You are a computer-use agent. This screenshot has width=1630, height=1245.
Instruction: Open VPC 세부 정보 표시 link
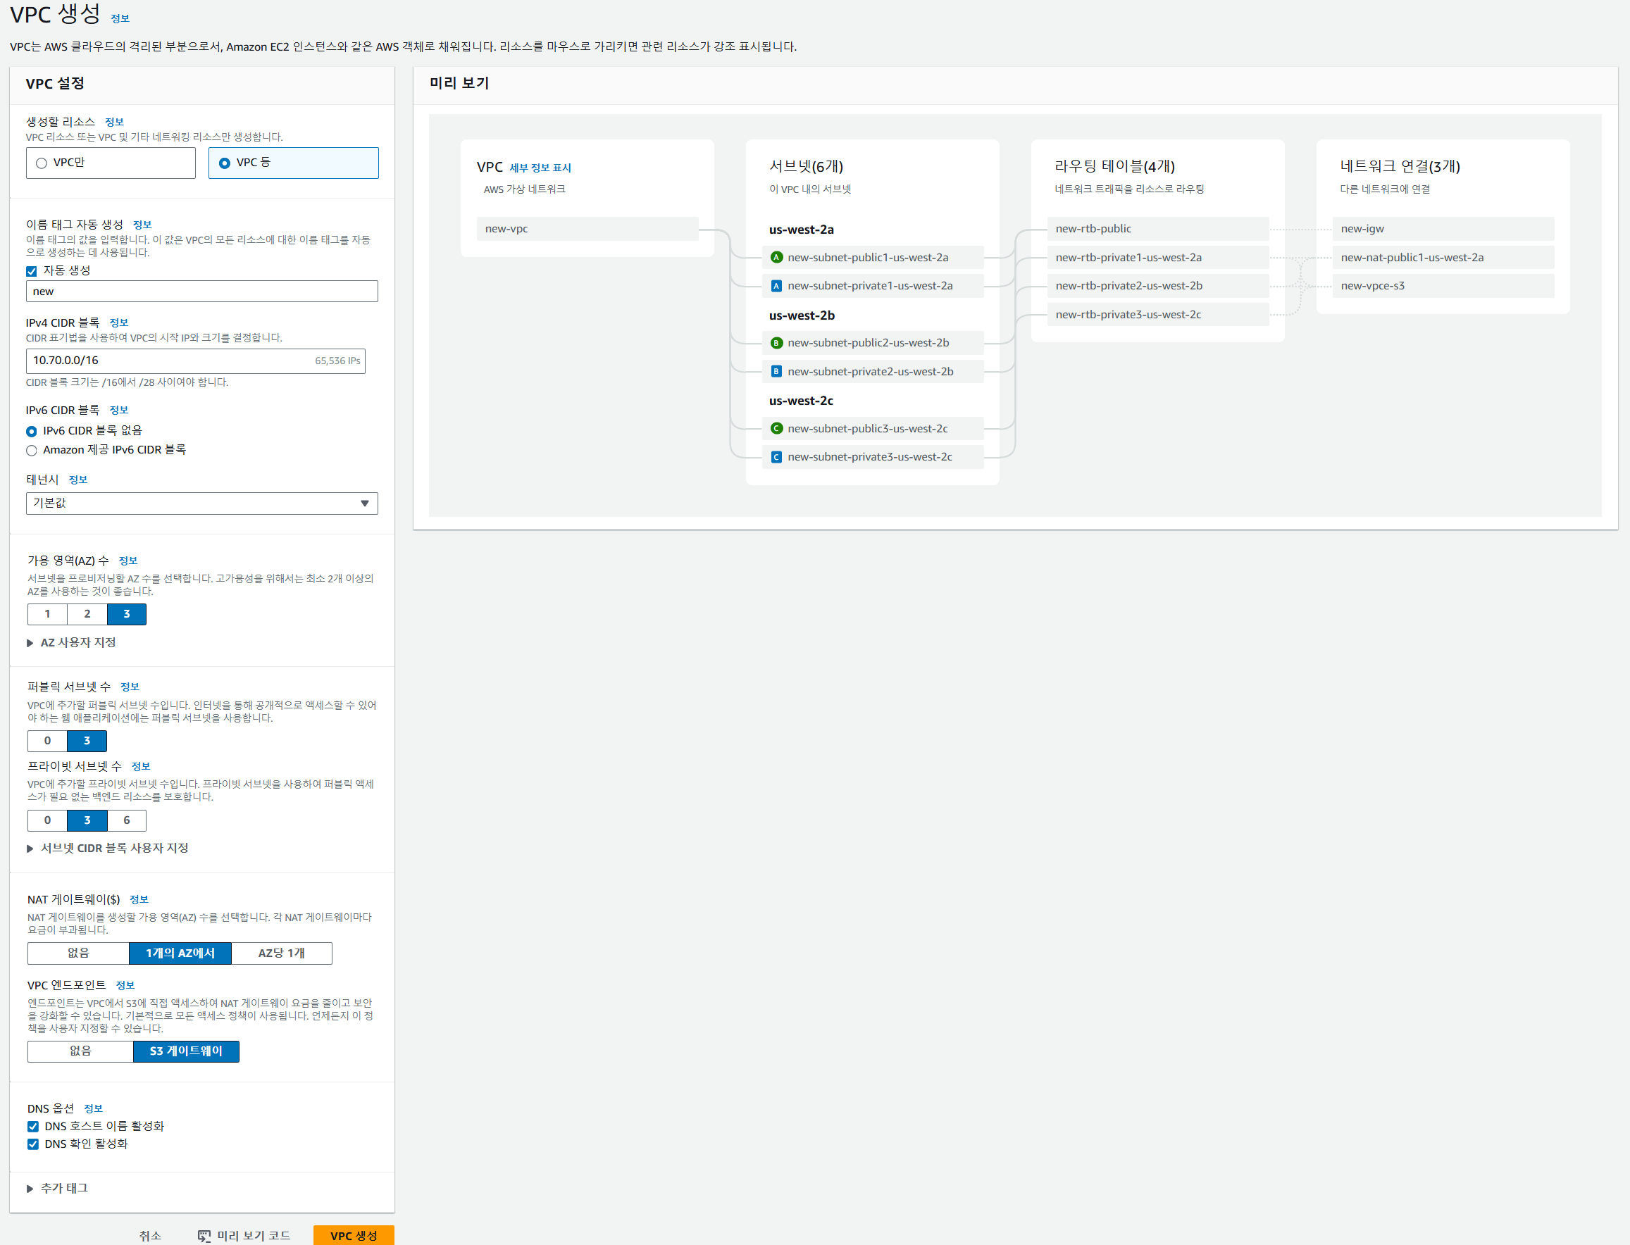pyautogui.click(x=540, y=168)
